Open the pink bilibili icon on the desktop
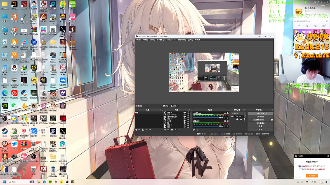The height and width of the screenshot is (185, 330). 73,17
